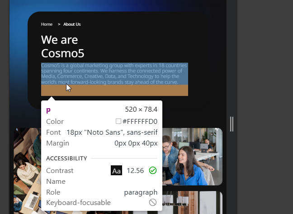Click the #FFFFFFD0 color swatch in tooltip
This screenshot has width=293, height=214.
tap(118, 122)
